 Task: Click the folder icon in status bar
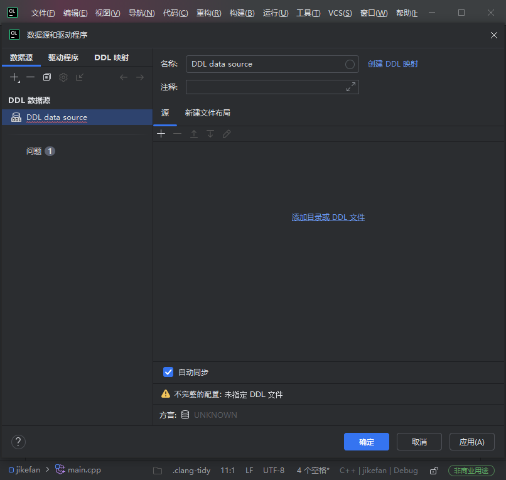[158, 471]
